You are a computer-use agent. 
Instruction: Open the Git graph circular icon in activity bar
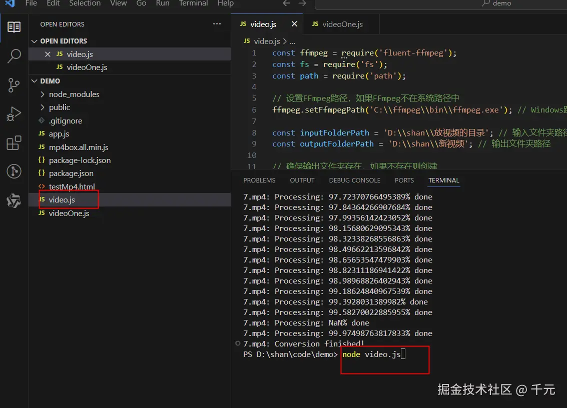(14, 171)
